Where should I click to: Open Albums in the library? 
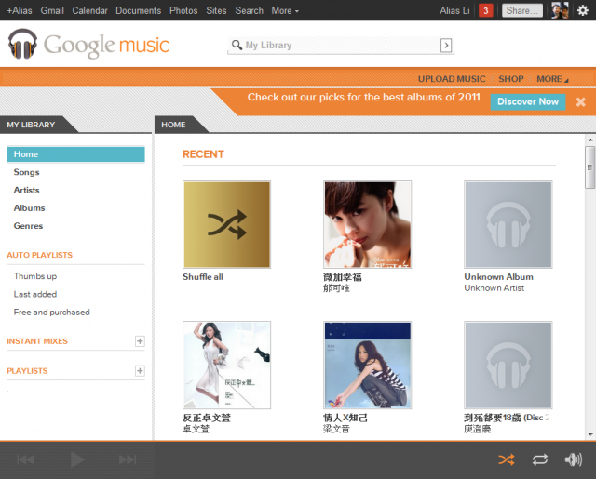pos(29,207)
